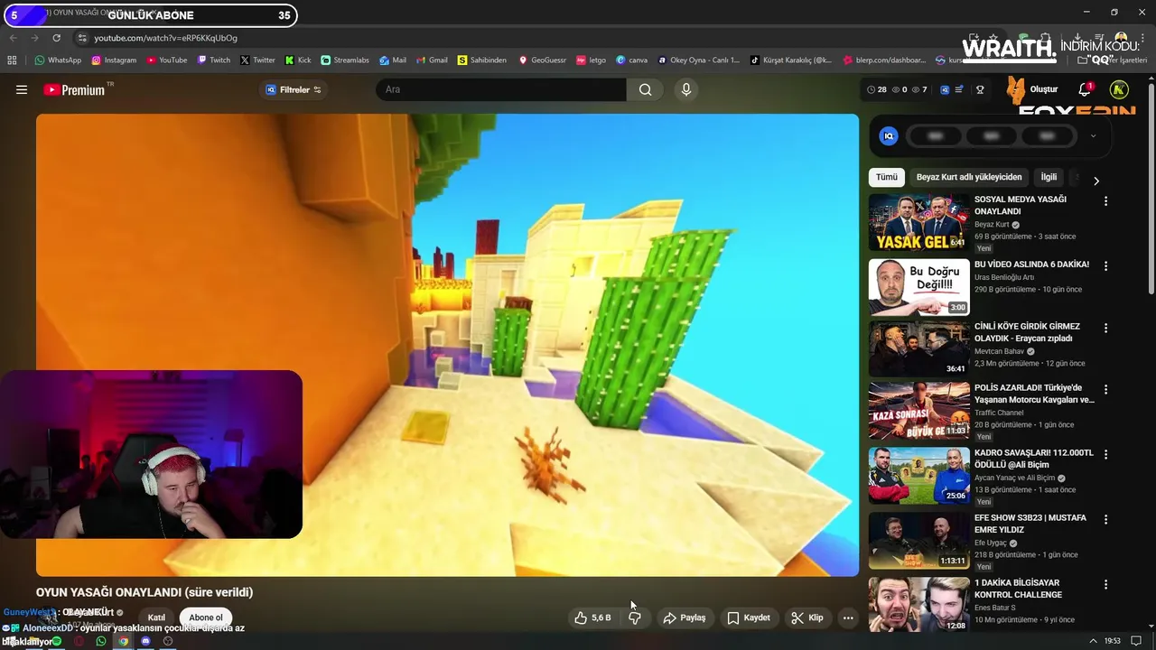Image resolution: width=1156 pixels, height=650 pixels.
Task: Click video title OYUN YASAĞI ONAYLANDI
Action: coord(144,592)
